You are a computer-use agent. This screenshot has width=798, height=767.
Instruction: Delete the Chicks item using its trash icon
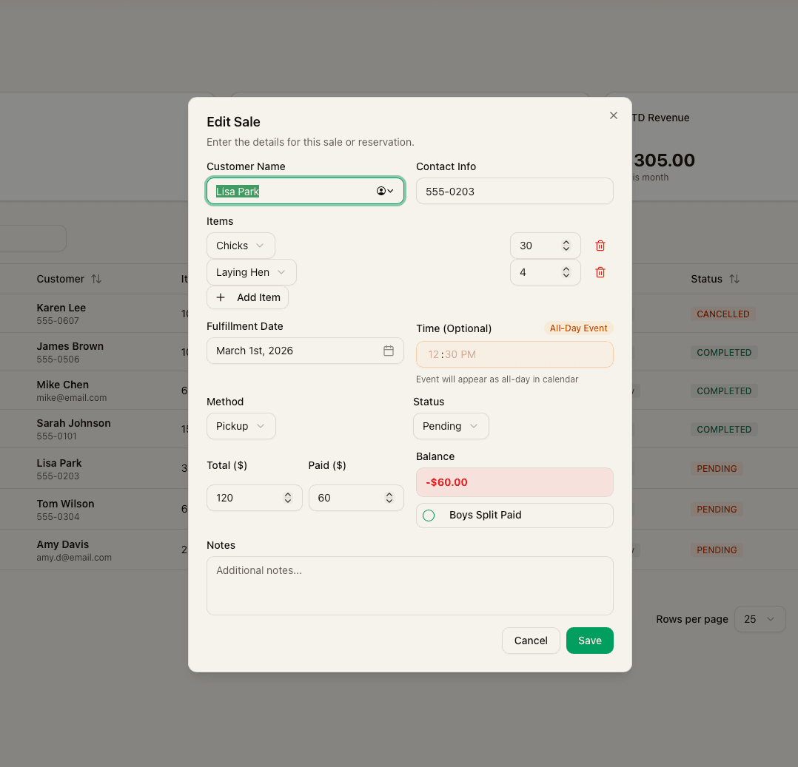click(600, 245)
